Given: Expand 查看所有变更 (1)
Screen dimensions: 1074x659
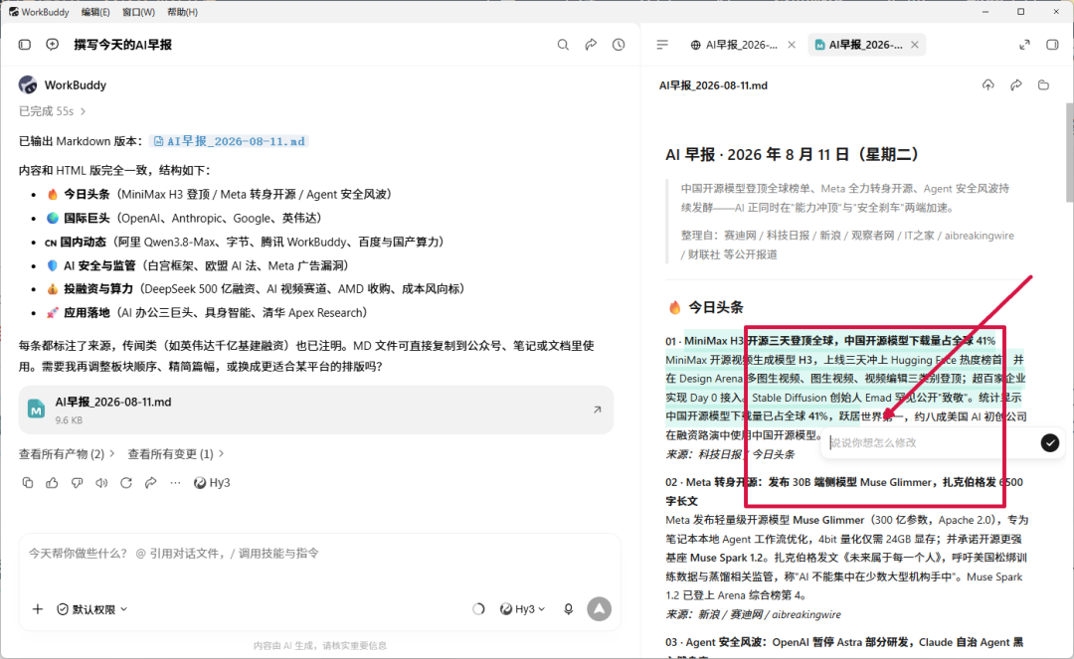Looking at the screenshot, I should coord(176,453).
